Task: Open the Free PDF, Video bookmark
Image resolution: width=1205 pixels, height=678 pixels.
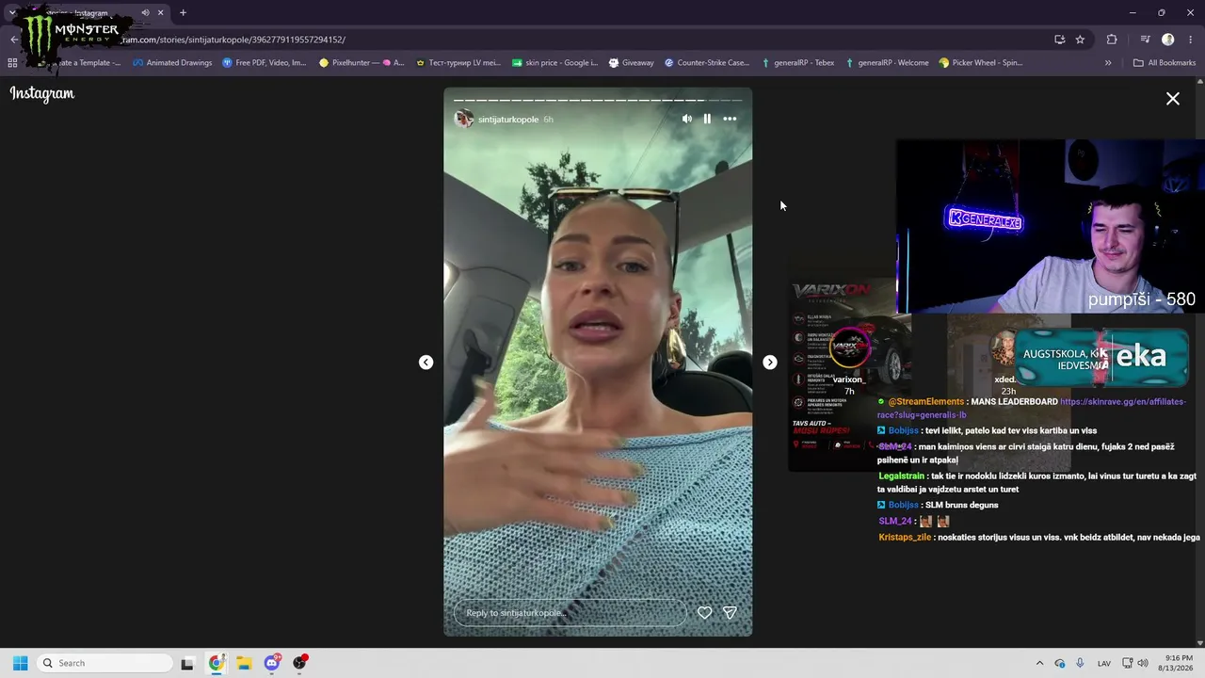Action: point(265,63)
